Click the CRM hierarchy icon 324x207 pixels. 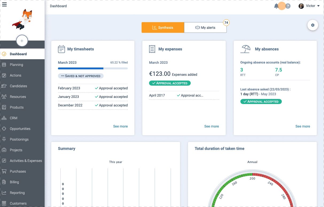4,118
